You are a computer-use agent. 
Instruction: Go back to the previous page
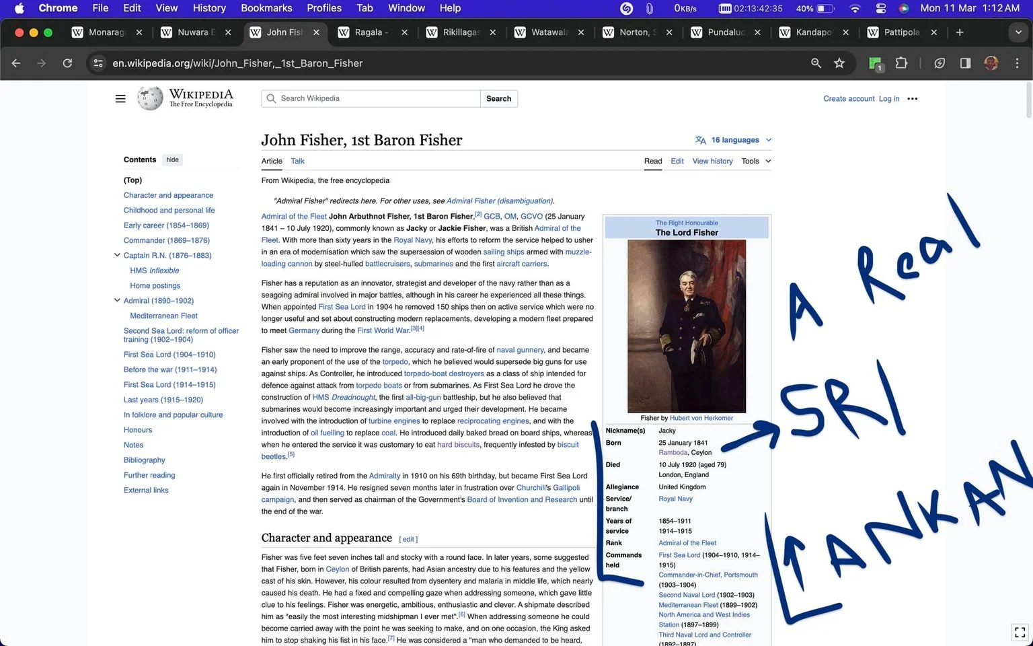16,63
